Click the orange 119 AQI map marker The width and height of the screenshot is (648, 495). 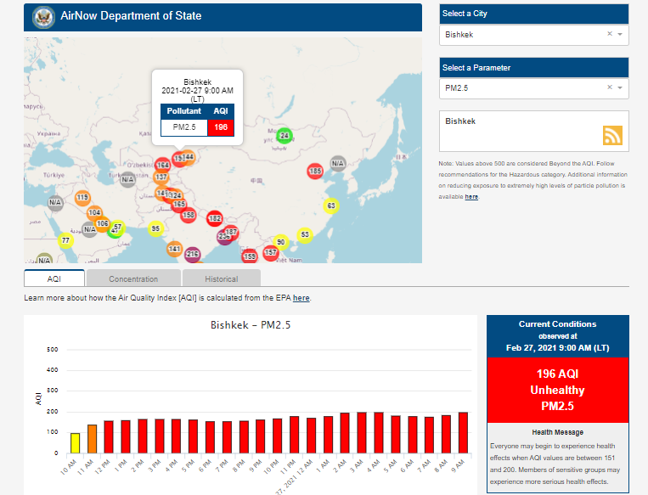coord(82,198)
